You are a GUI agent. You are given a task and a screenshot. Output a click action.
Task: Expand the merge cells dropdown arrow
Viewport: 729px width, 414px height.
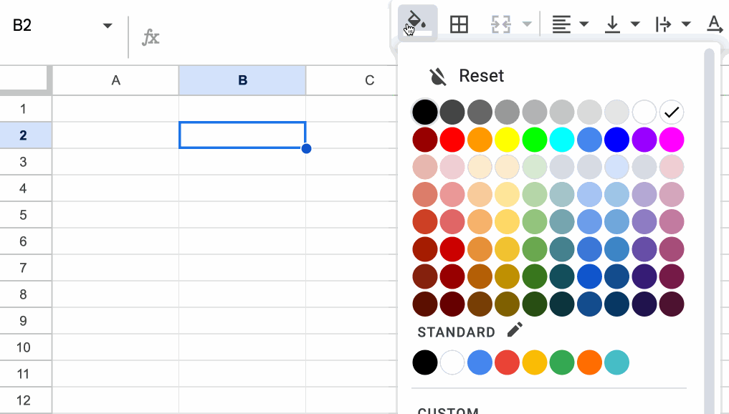click(528, 24)
